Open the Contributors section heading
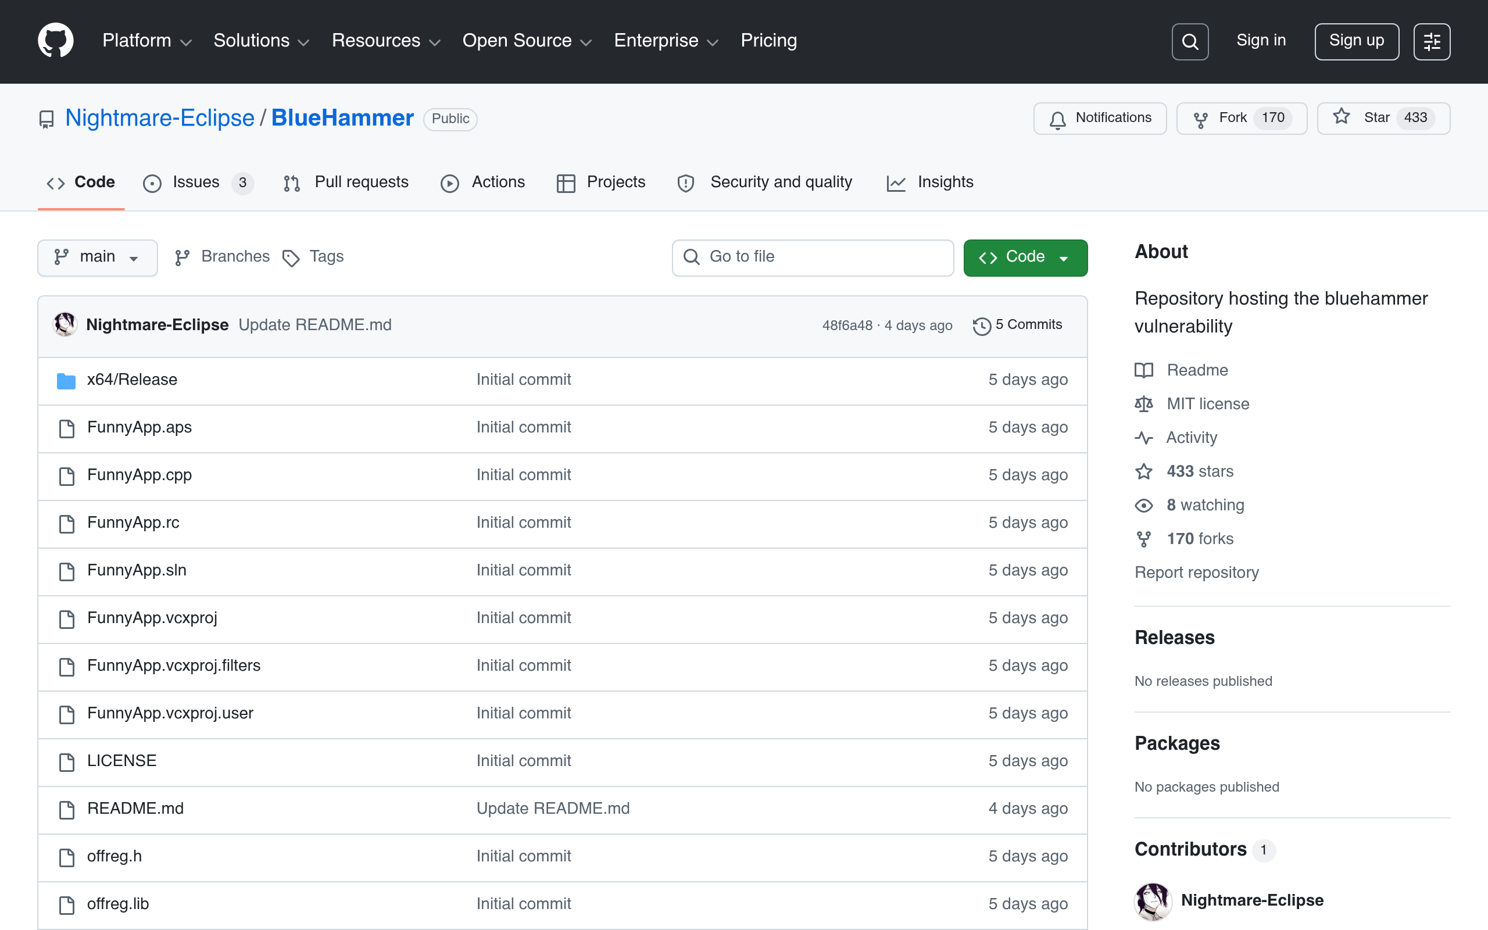 pos(1190,849)
